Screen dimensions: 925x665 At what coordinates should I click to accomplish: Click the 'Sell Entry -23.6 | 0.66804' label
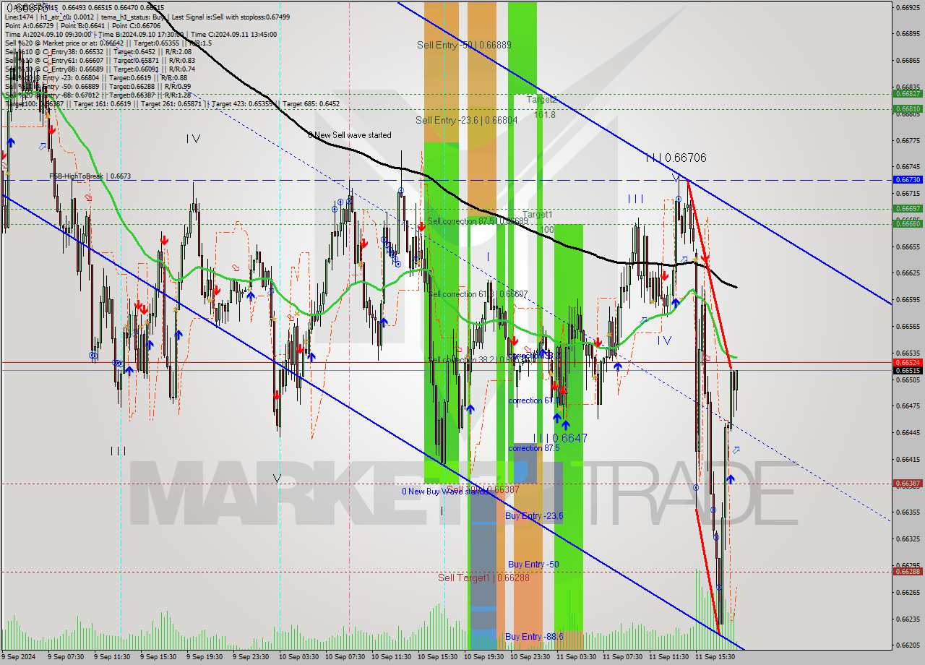(x=466, y=120)
